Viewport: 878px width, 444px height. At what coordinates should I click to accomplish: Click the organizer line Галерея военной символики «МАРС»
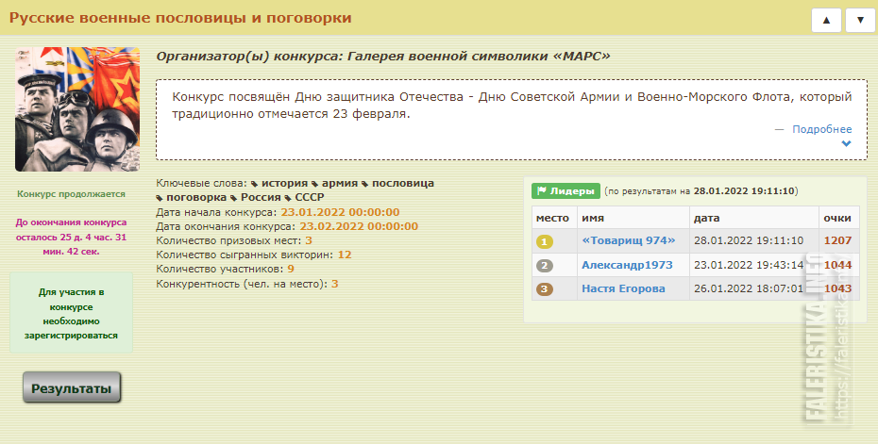click(x=383, y=56)
